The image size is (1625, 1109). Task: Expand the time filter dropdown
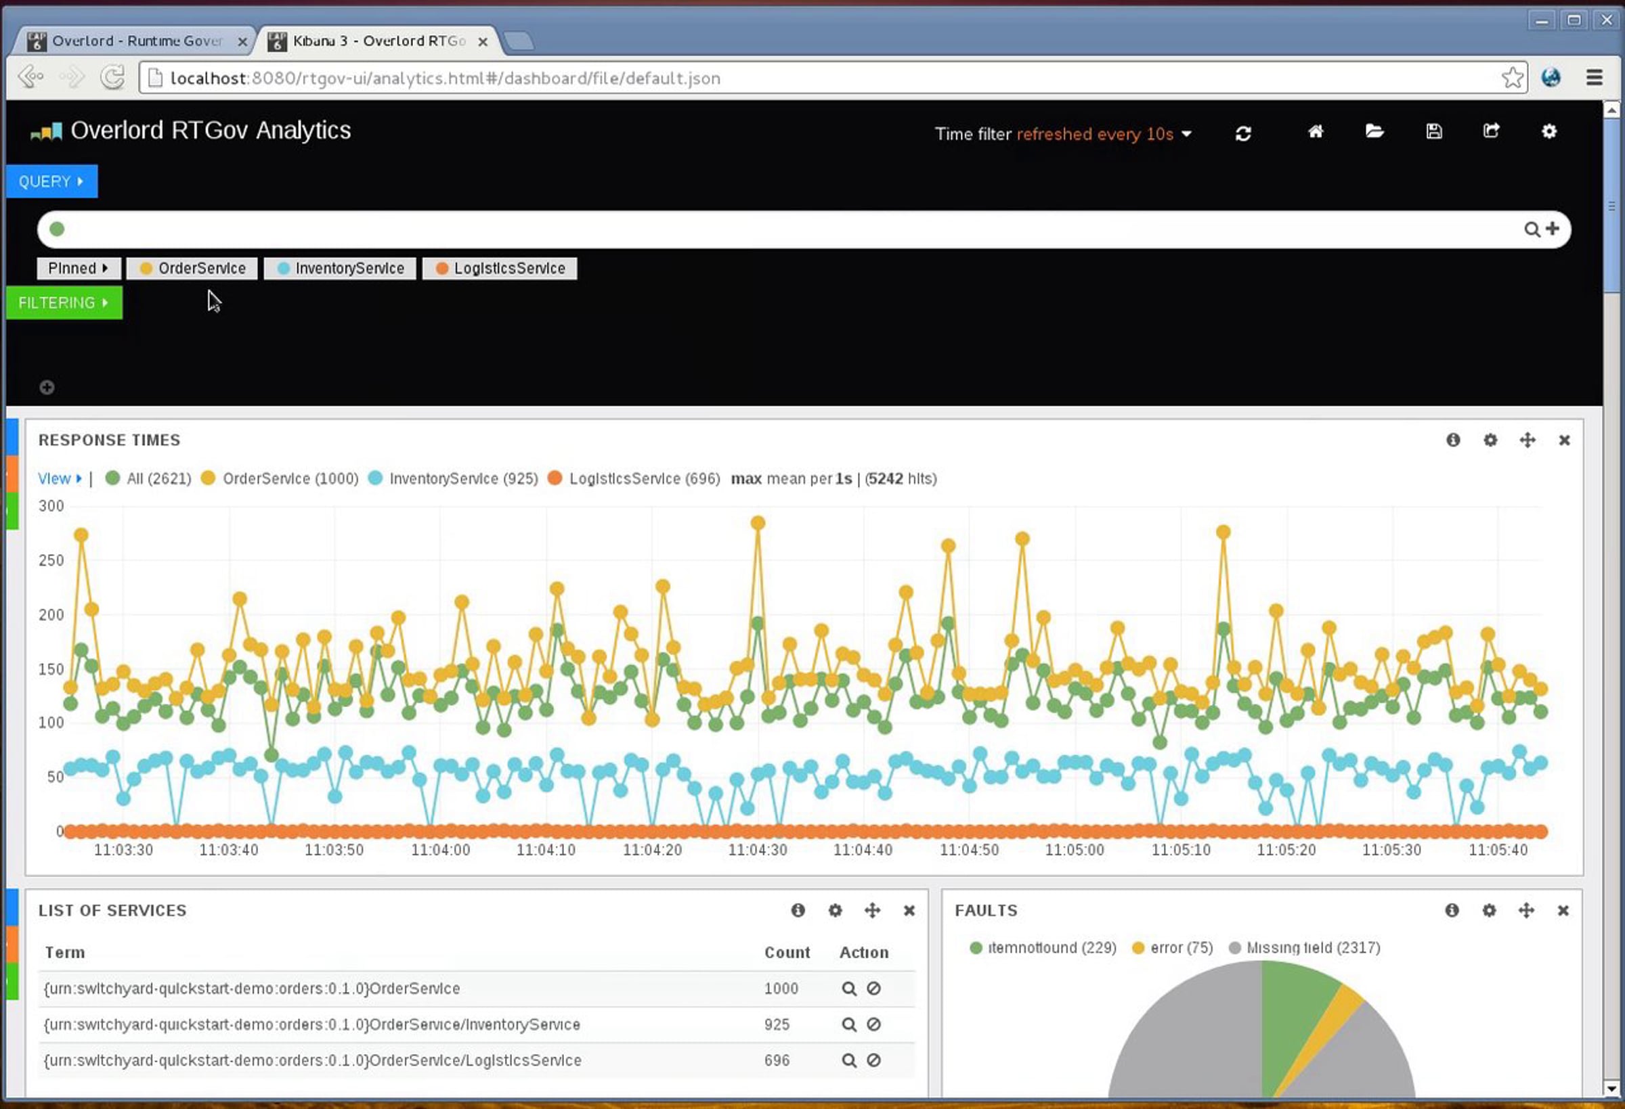pos(1064,134)
